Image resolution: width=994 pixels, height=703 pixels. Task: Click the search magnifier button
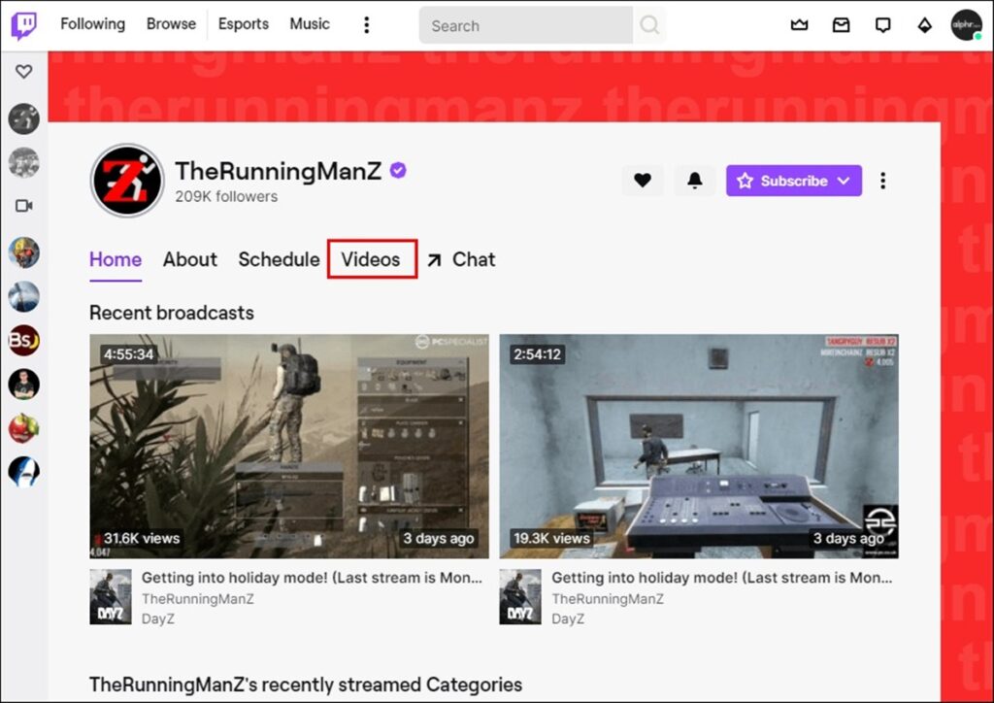click(649, 25)
